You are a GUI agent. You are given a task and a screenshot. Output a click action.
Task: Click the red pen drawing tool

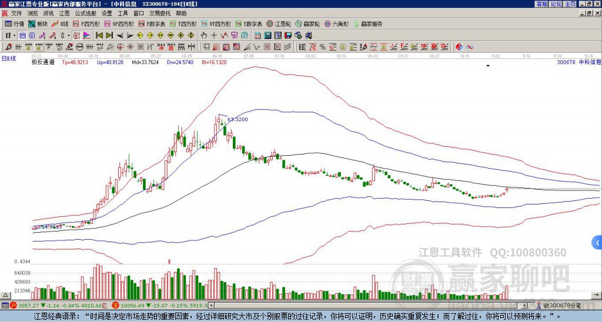8,47
